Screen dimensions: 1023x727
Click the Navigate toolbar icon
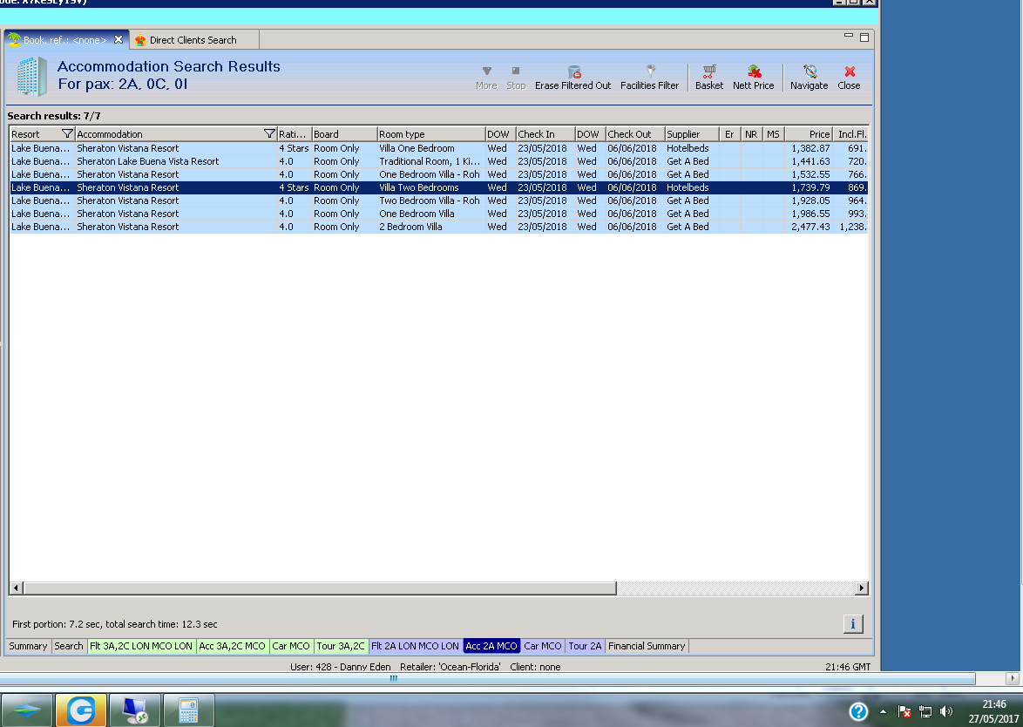tap(809, 78)
